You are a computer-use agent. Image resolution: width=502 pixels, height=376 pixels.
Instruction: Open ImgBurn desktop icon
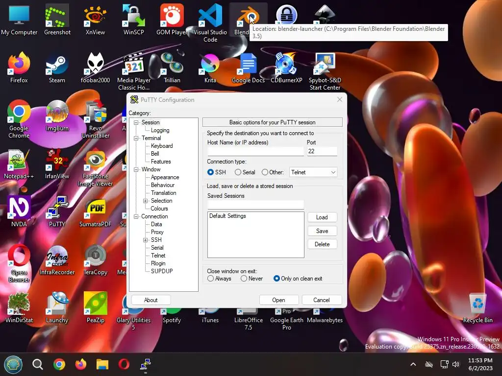57,115
